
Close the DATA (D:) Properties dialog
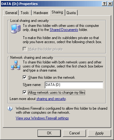pyautogui.click(x=110, y=4)
